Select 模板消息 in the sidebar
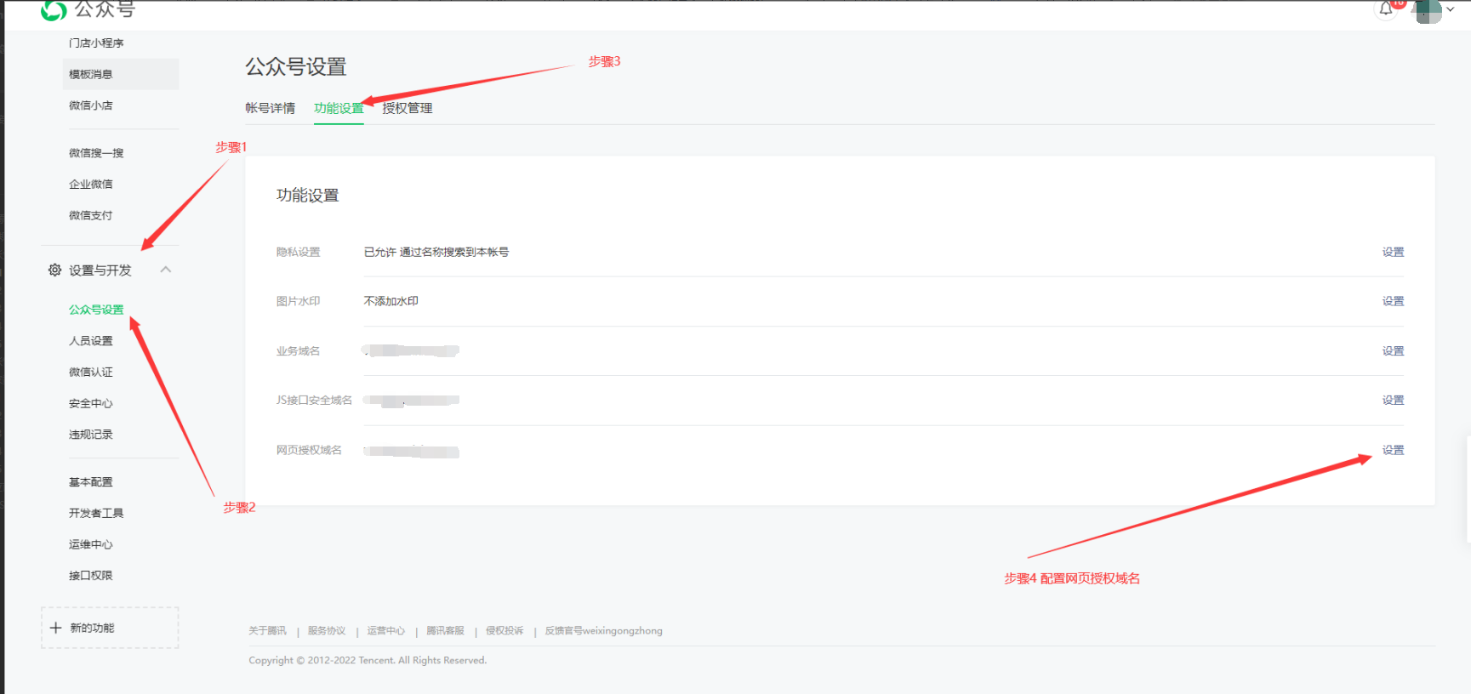Image resolution: width=1471 pixels, height=694 pixels. coord(91,74)
